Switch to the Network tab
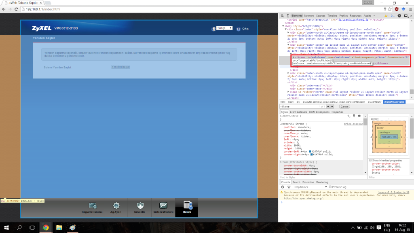Image resolution: width=414 pixels, height=233 pixels. [x=309, y=15]
